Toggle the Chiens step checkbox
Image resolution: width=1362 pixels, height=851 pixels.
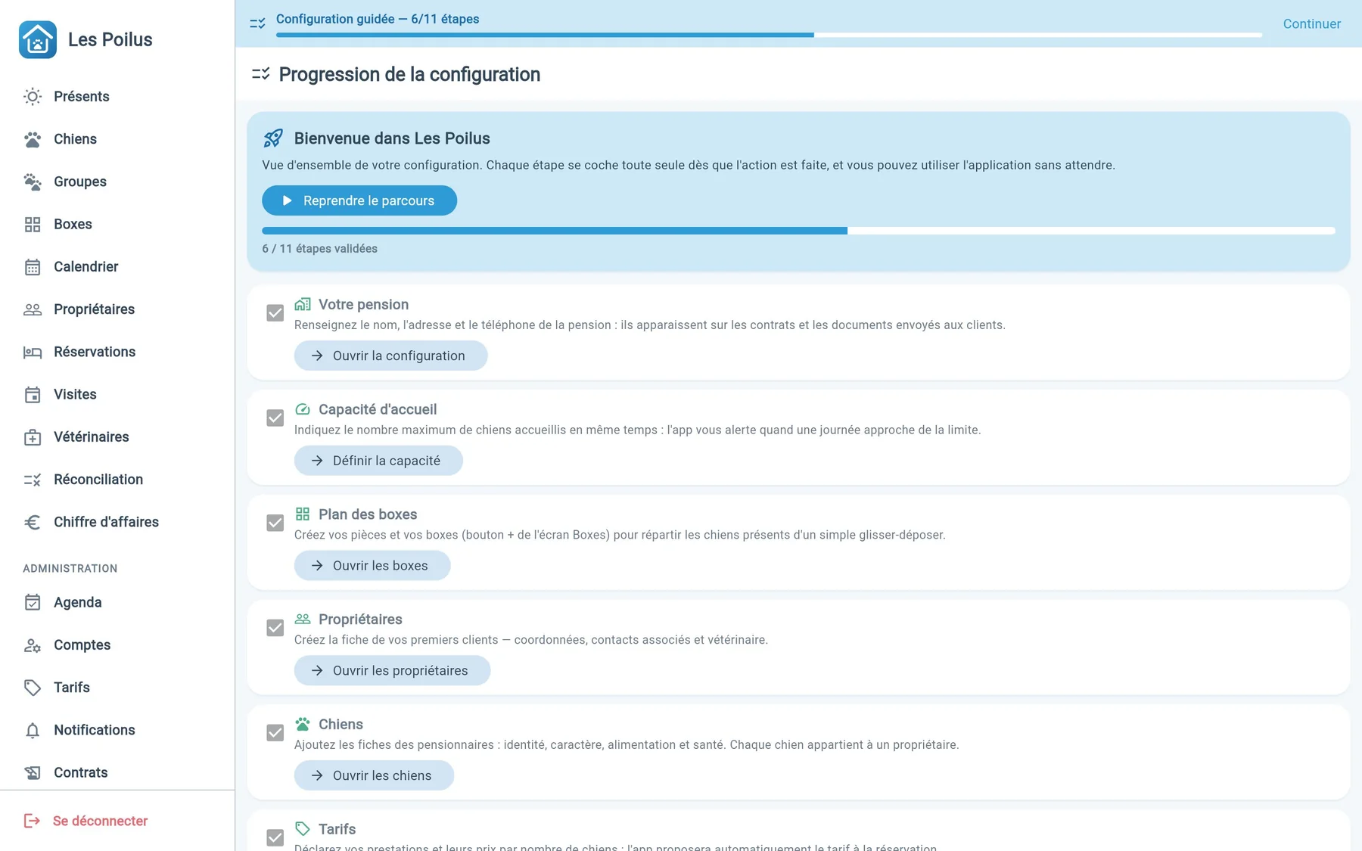pos(275,733)
